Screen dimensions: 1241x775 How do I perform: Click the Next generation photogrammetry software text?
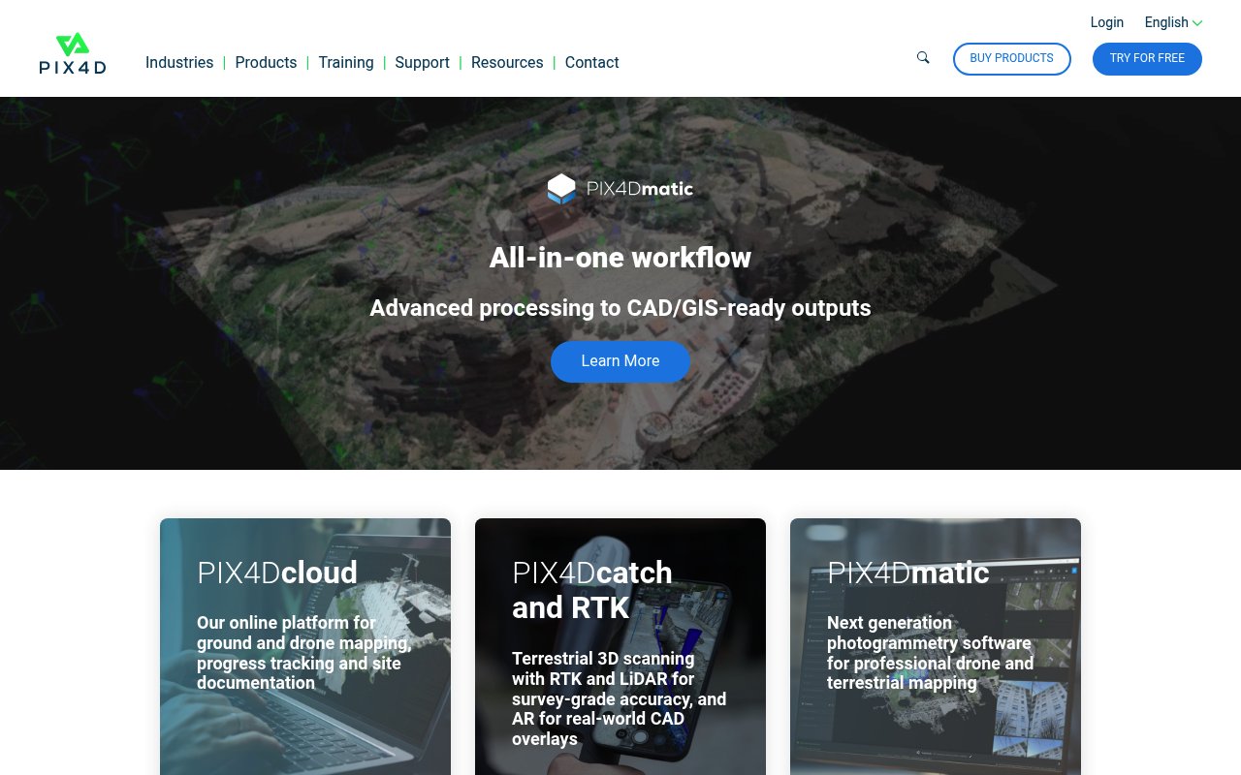click(x=931, y=653)
